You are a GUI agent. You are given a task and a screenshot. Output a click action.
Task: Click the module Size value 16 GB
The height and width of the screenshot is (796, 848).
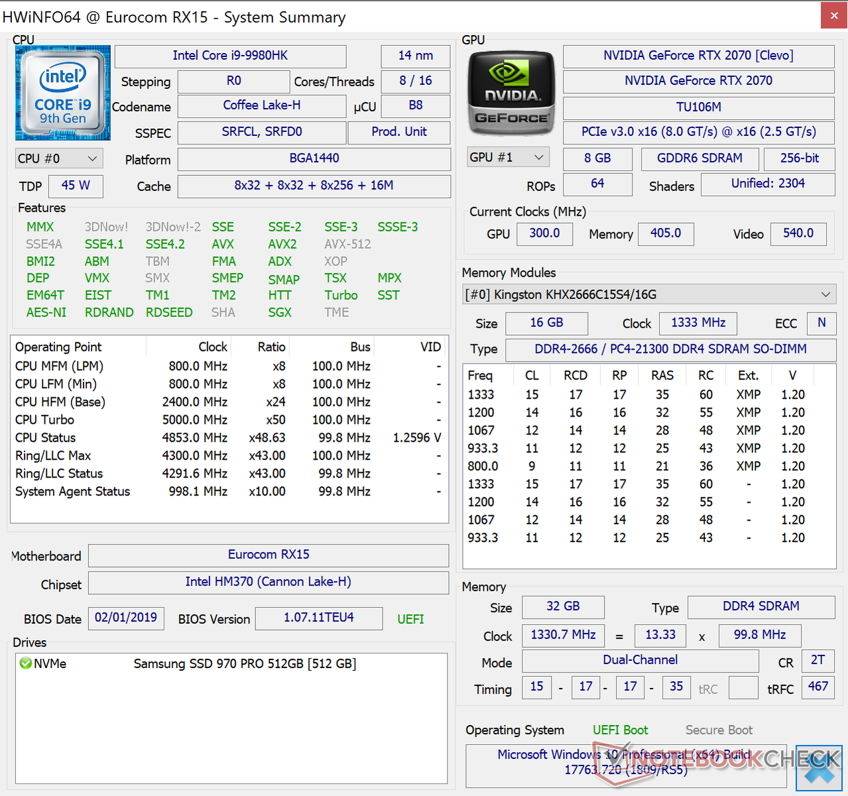pyautogui.click(x=546, y=323)
